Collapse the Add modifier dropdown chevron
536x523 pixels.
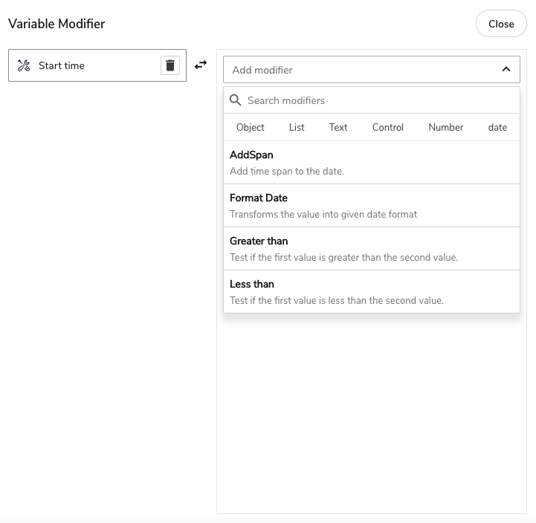506,70
